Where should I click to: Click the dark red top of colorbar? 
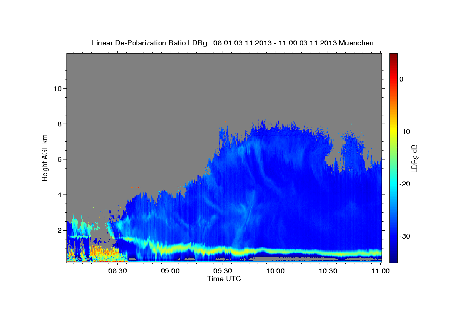coord(393,56)
